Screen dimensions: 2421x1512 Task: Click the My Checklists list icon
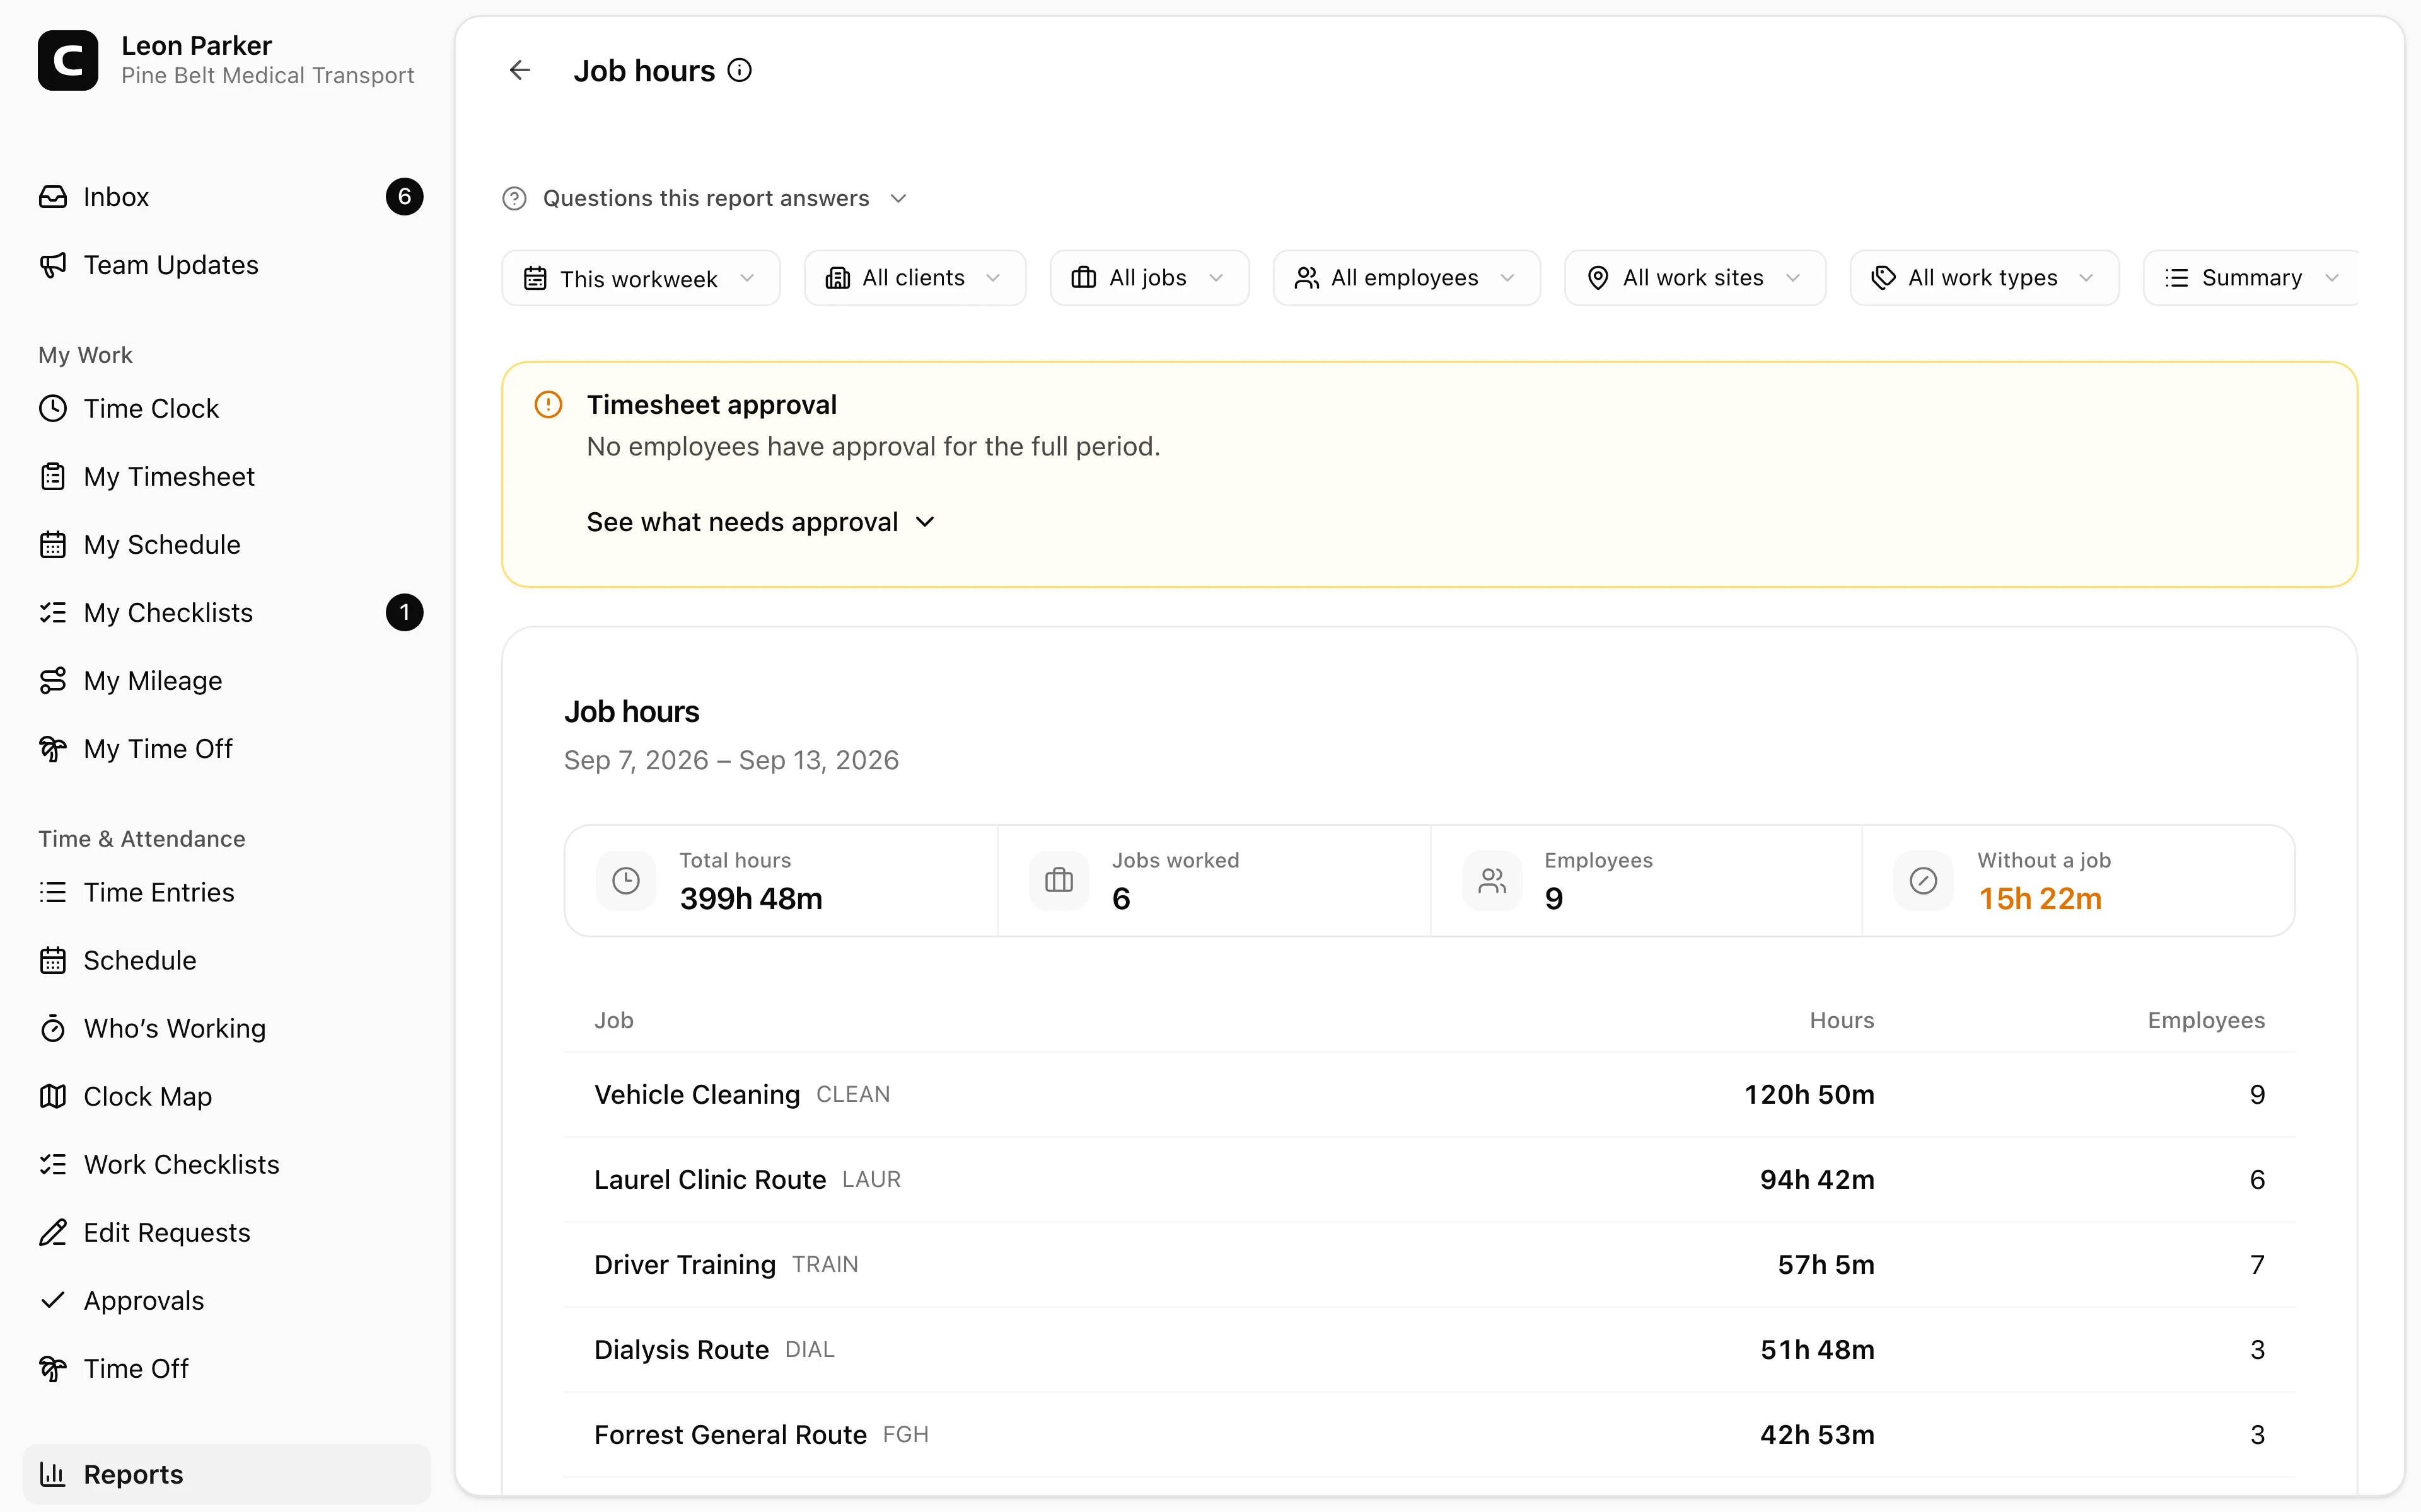click(53, 613)
